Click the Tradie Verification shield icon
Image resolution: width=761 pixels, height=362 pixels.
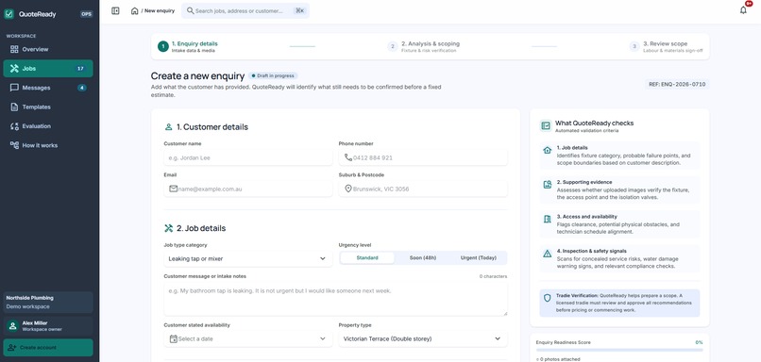(548, 298)
